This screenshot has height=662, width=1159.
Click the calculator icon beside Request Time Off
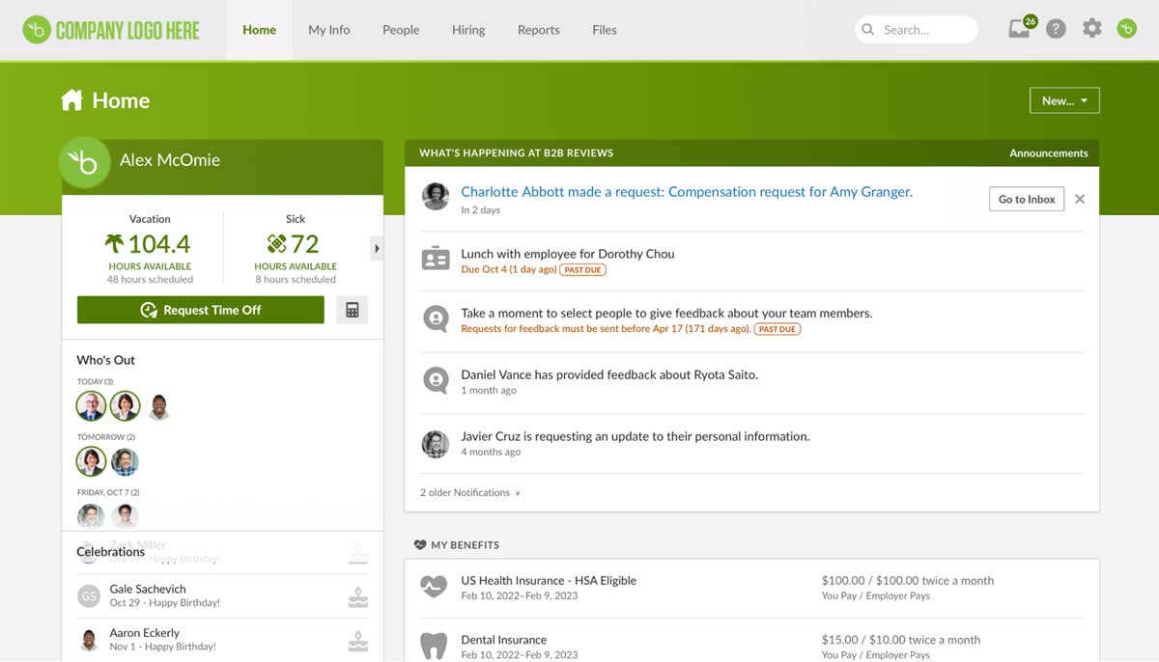click(352, 309)
